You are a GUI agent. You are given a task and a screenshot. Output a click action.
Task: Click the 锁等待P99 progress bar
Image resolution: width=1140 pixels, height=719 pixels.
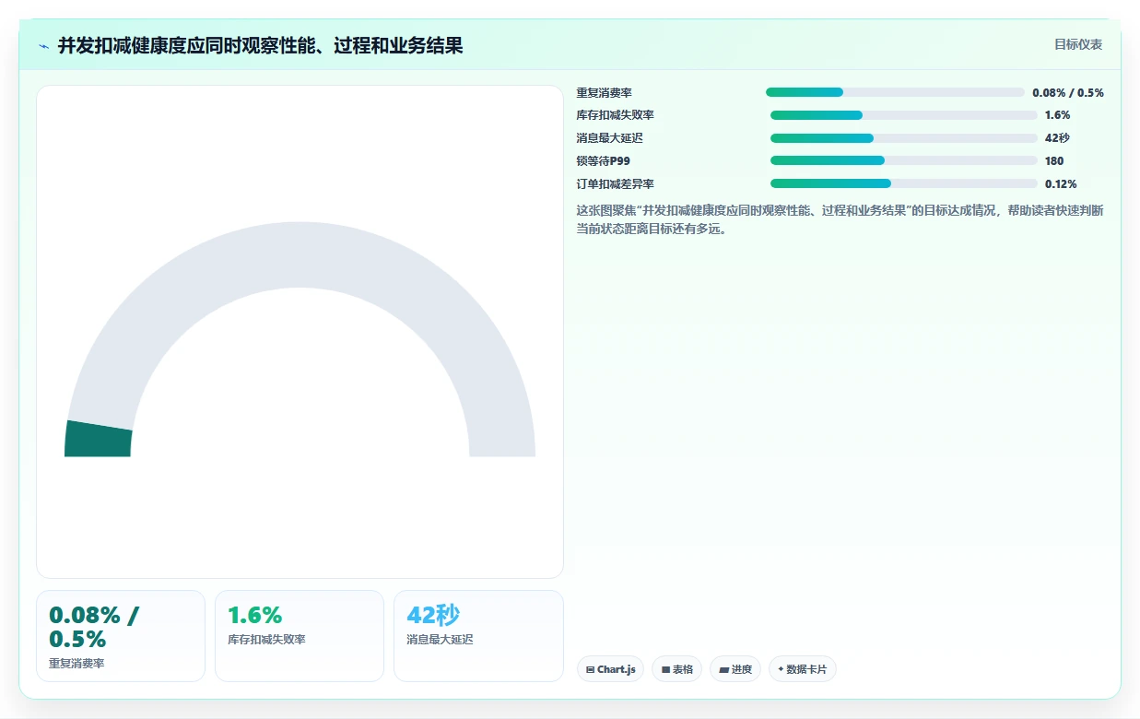903,160
